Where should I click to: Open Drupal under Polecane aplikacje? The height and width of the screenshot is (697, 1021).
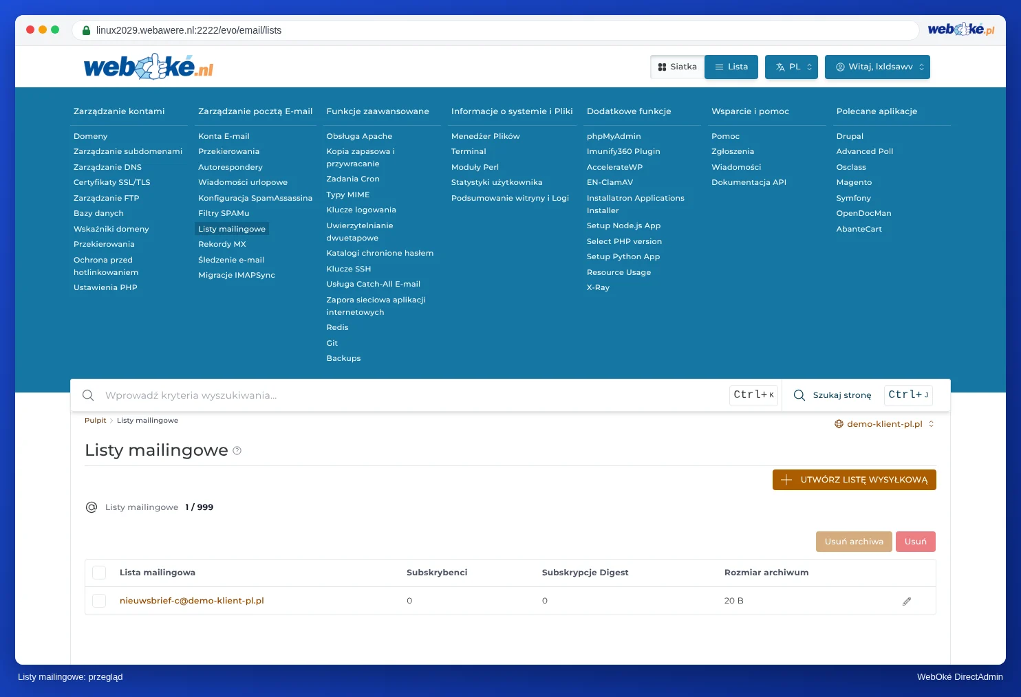850,136
